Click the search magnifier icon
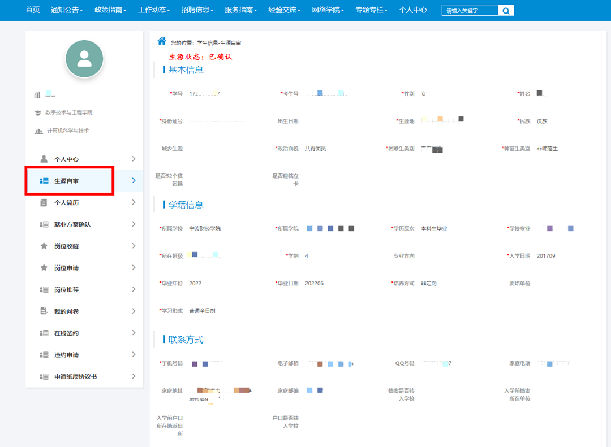The height and width of the screenshot is (447, 611). click(x=506, y=11)
